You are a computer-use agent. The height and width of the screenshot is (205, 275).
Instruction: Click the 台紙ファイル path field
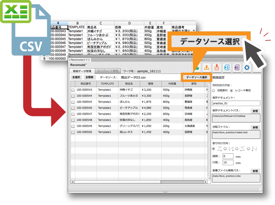236,135
